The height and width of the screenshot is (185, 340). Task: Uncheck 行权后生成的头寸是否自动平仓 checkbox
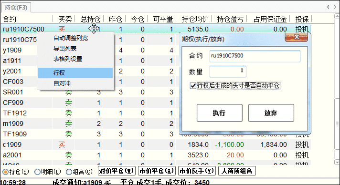click(193, 86)
